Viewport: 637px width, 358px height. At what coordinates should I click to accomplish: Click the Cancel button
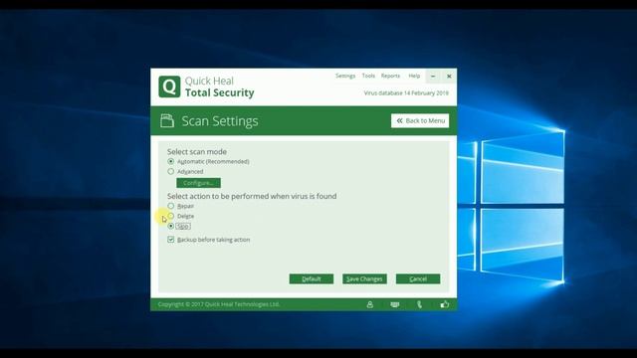418,278
